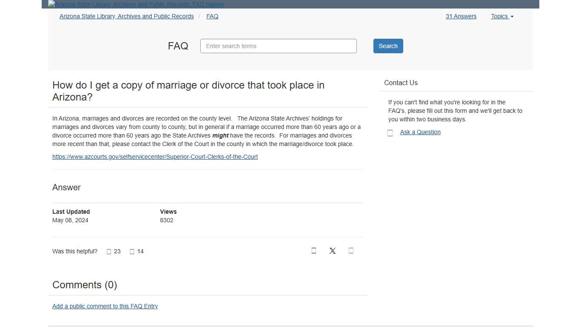581x327 pixels.
Task: Expand the caret beside Topics
Action: [512, 17]
